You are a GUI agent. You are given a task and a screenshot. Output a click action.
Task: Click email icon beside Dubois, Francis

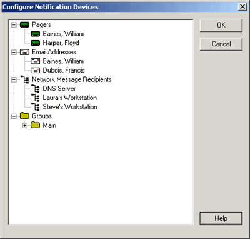(x=36, y=71)
